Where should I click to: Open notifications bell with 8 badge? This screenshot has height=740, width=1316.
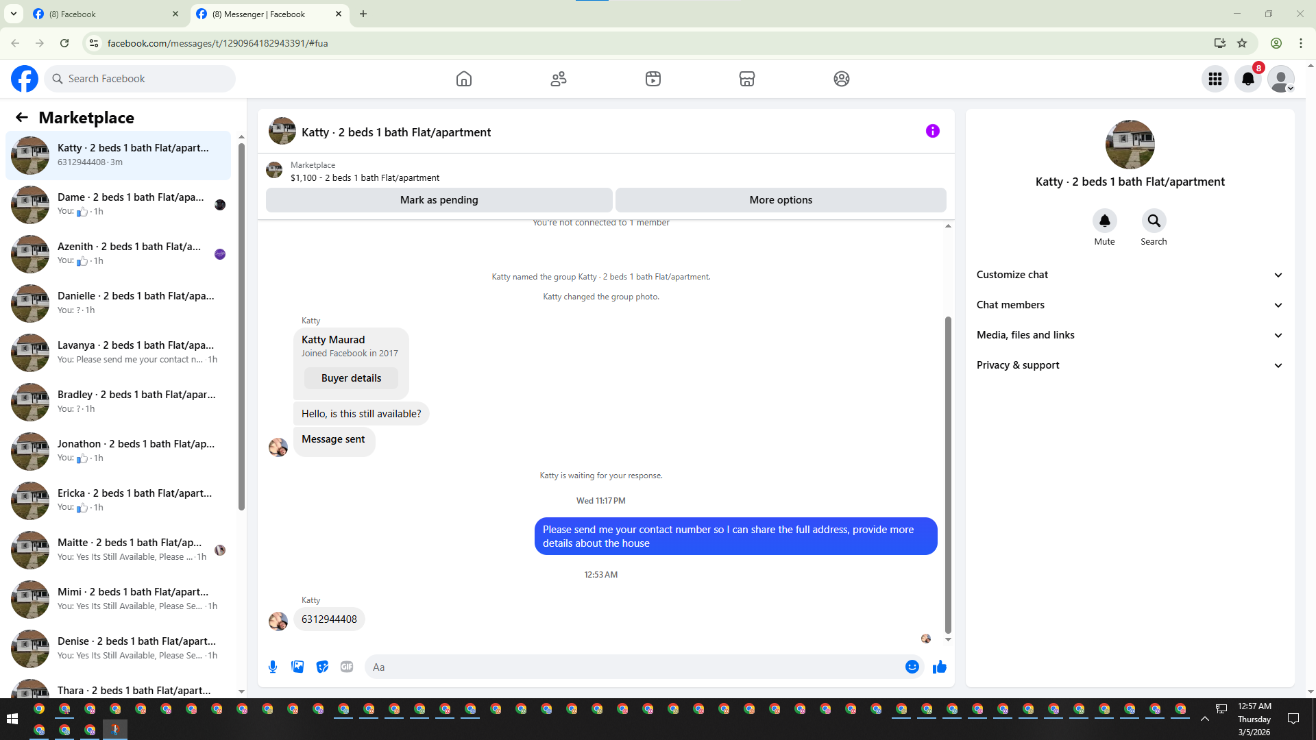point(1248,79)
